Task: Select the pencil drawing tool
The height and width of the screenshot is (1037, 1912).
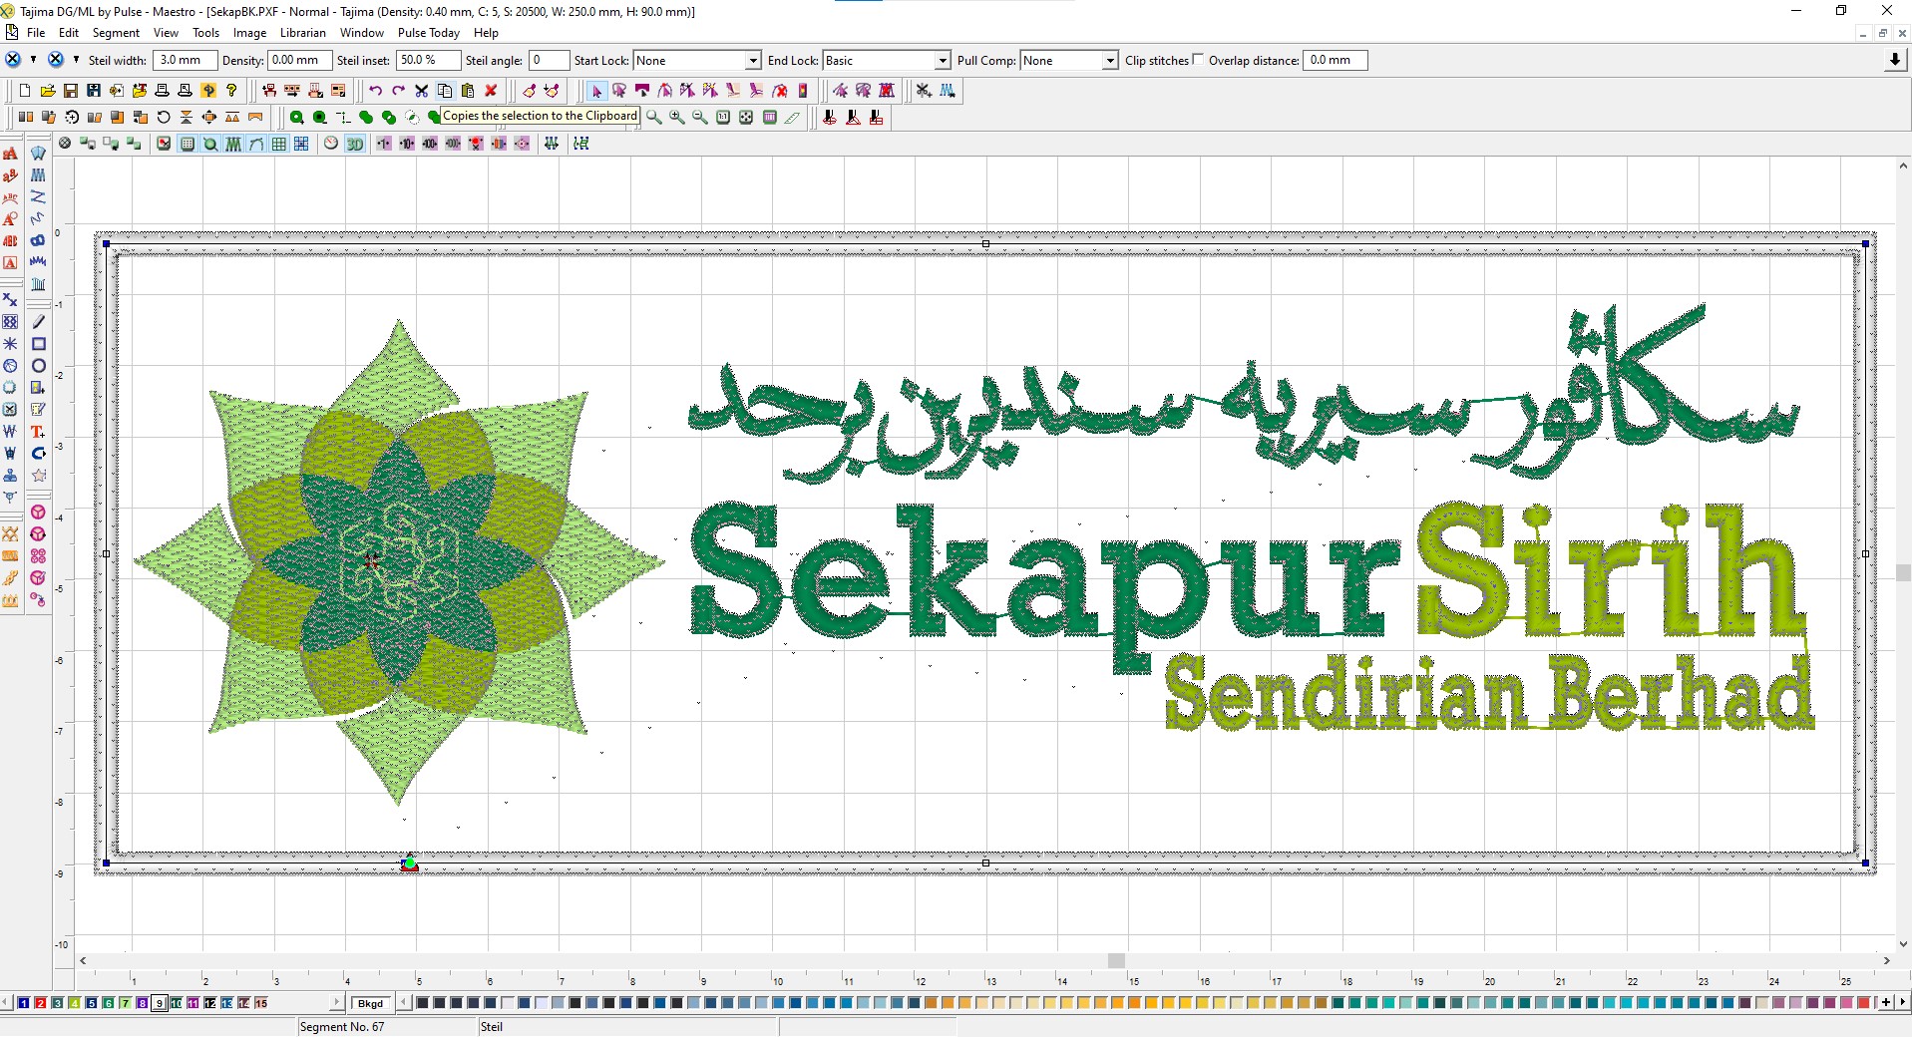Action: pyautogui.click(x=39, y=322)
